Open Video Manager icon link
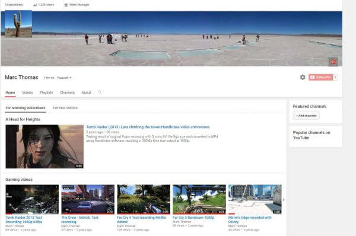This screenshot has width=356, height=236. (66, 5)
